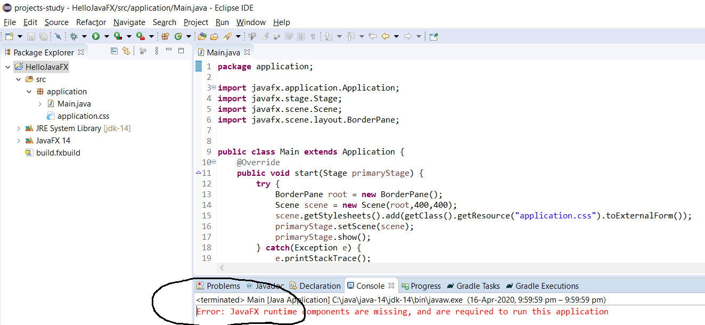Open the Debug configurations dropdown arrow
This screenshot has height=325, width=705.
(x=84, y=36)
